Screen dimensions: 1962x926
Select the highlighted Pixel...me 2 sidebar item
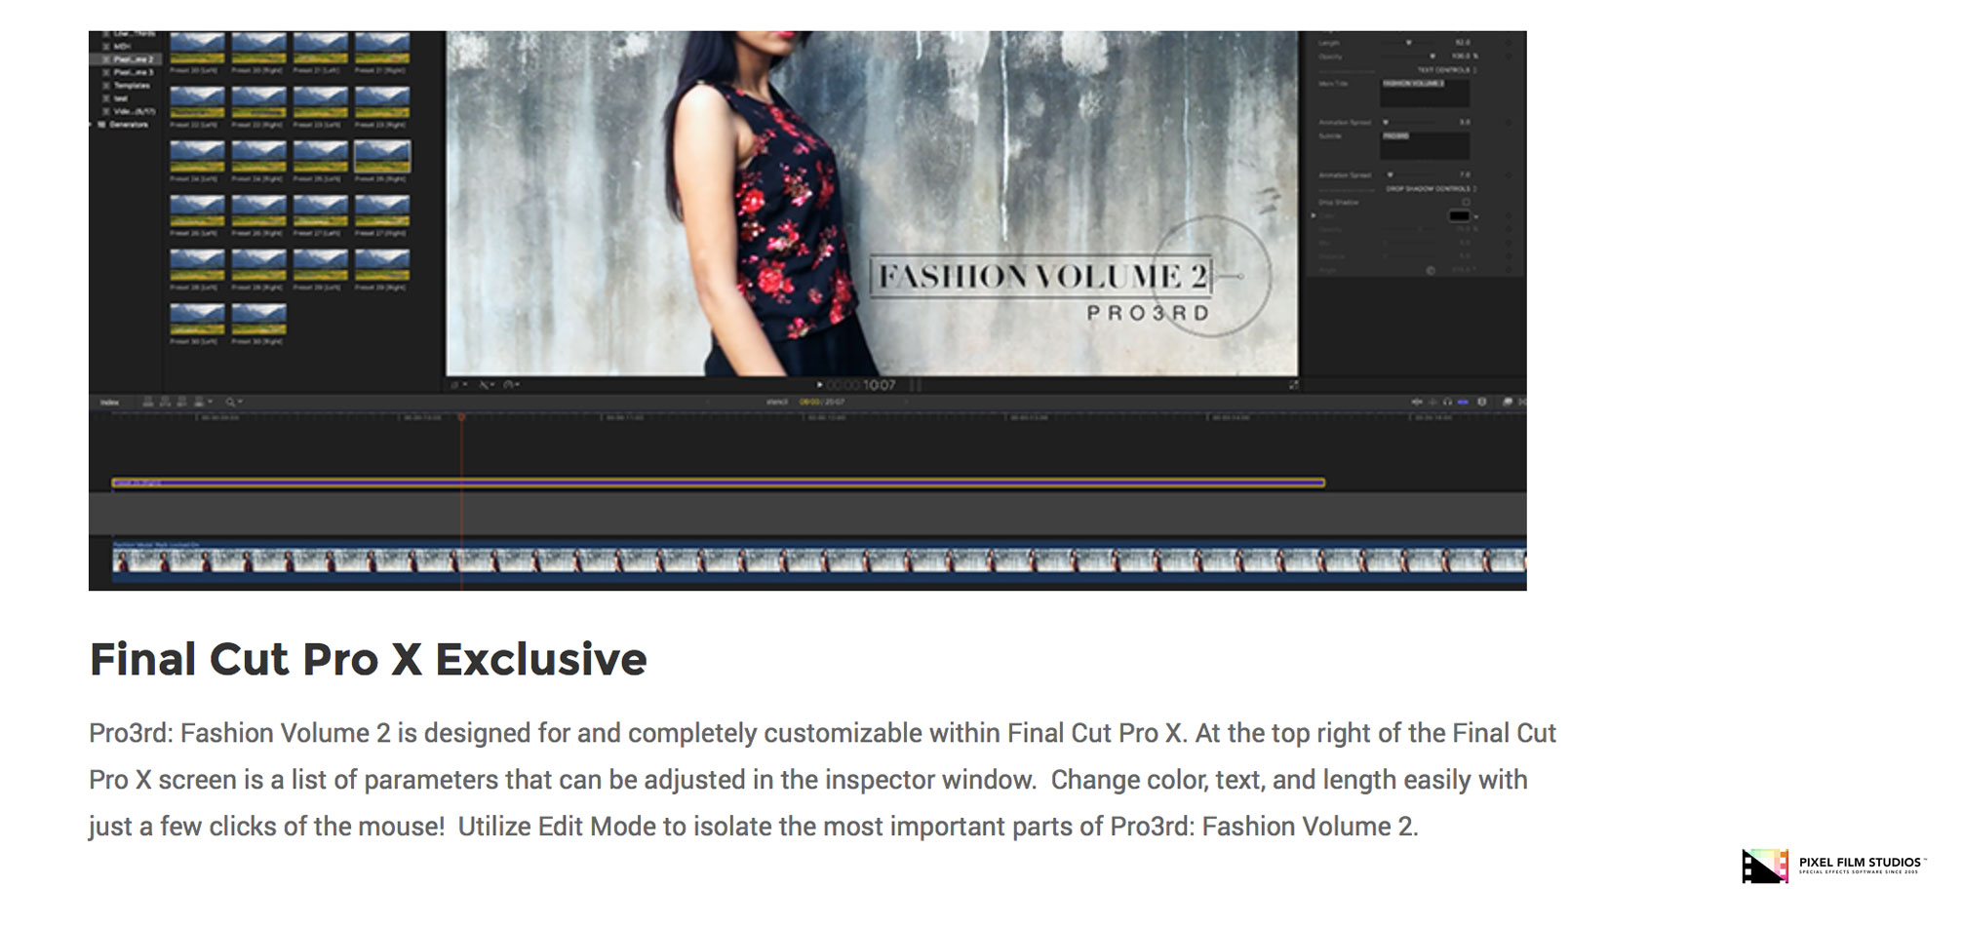coord(126,59)
